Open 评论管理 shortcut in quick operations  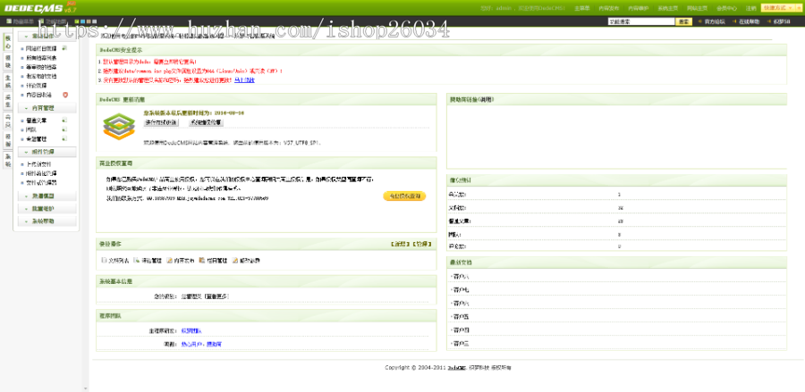148,261
